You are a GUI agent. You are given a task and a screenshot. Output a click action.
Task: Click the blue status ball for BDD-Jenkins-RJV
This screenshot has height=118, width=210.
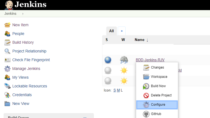108,60
